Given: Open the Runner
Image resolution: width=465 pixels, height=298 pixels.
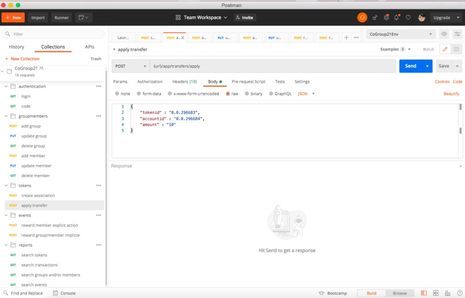Looking at the screenshot, I should (x=61, y=17).
